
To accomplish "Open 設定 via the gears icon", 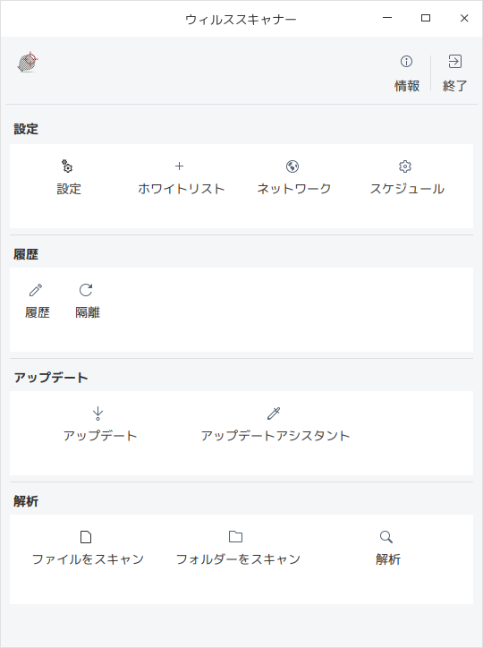I will [x=67, y=166].
